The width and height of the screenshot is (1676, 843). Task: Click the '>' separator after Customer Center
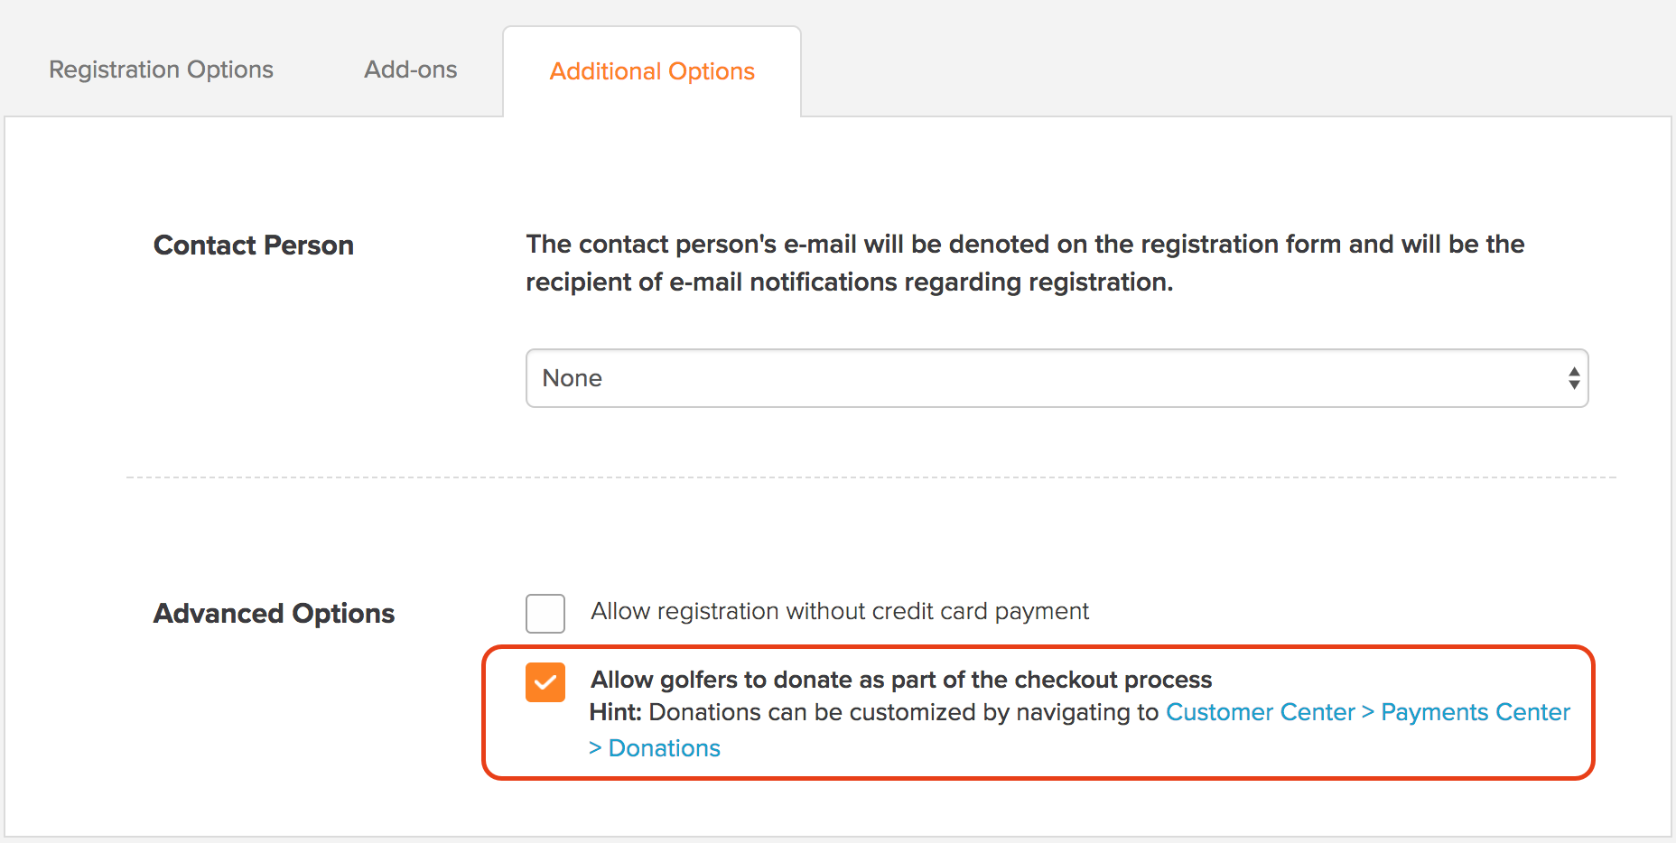[x=1368, y=712]
